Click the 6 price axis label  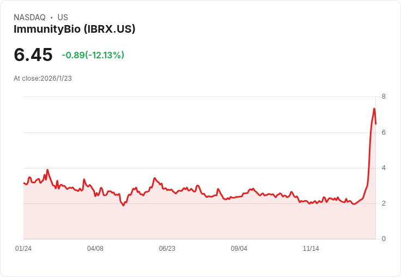coord(384,133)
